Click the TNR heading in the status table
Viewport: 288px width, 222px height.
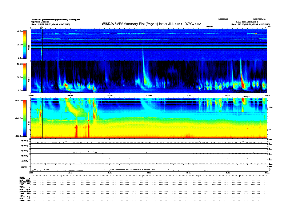point(21,195)
